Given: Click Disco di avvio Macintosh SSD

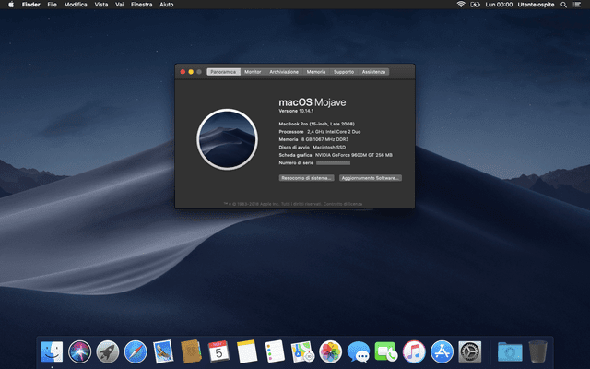Looking at the screenshot, I should point(313,148).
